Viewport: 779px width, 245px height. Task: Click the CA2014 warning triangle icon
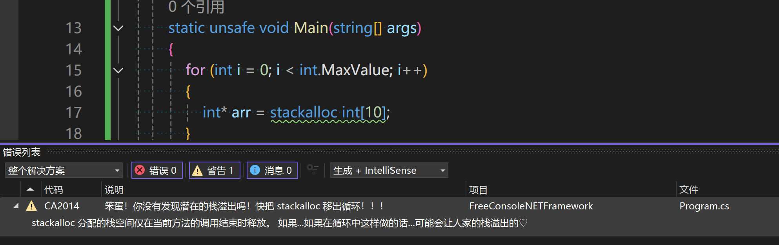(31, 206)
